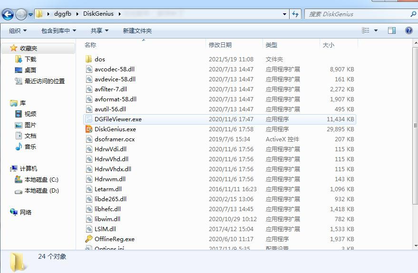Select the avformat-58.dll file icon
The height and width of the screenshot is (273, 418).
tap(89, 99)
